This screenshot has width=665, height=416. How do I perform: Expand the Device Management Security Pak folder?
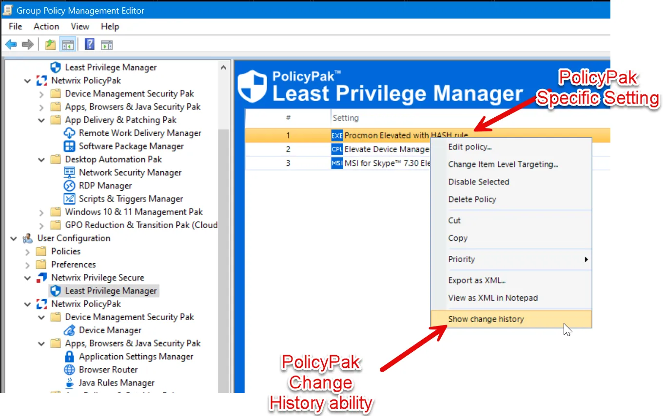point(42,94)
